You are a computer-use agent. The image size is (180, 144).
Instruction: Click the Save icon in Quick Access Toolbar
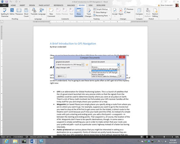[6, 2]
